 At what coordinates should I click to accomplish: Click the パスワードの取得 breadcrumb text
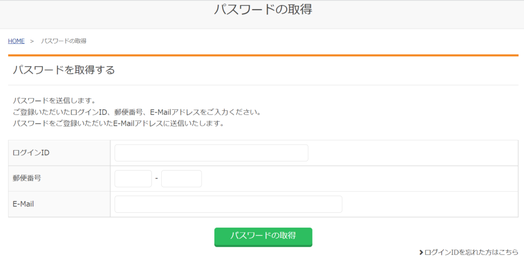pyautogui.click(x=64, y=41)
